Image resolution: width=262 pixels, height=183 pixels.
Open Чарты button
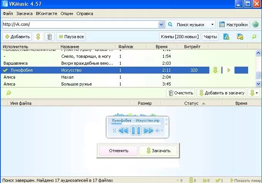[x=210, y=37]
